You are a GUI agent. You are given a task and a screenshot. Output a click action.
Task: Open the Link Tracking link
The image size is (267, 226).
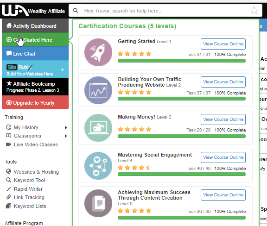(29, 197)
